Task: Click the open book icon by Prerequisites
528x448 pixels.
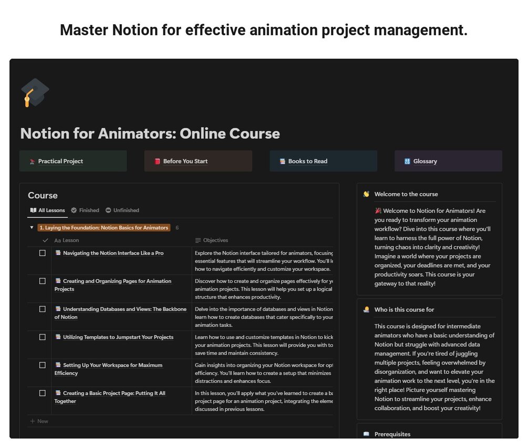Action: click(366, 434)
